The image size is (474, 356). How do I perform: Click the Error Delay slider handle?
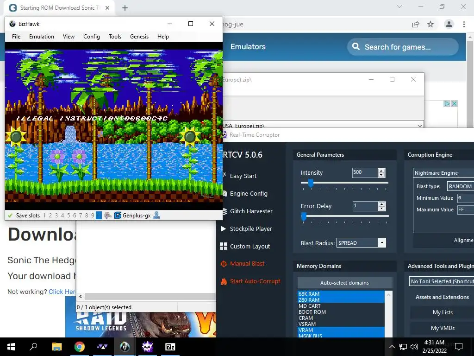coord(304,216)
